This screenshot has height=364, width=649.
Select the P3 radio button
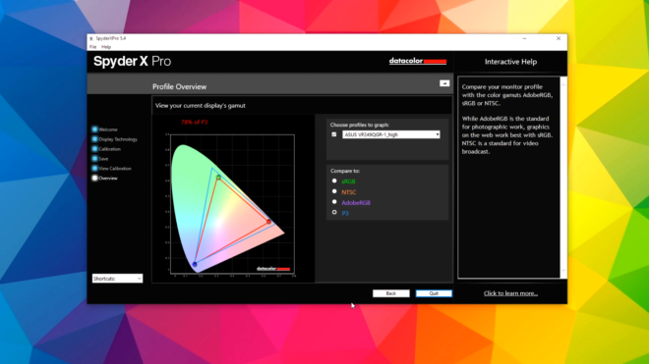coord(334,212)
